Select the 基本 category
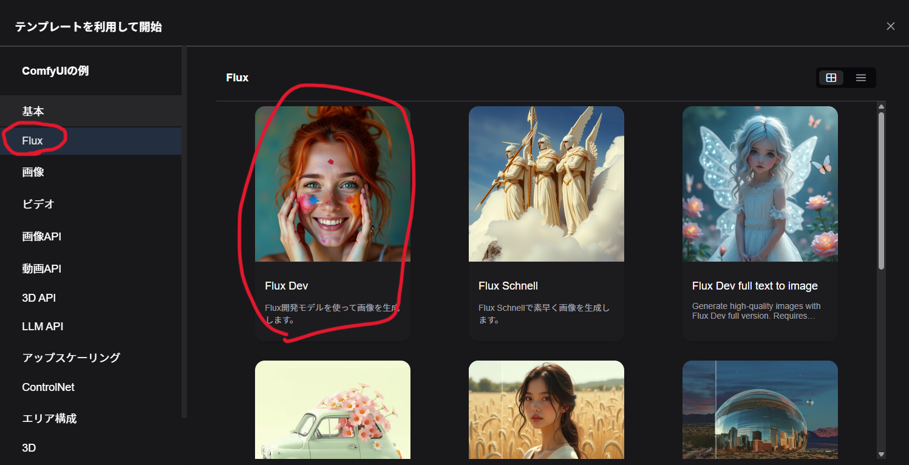Image resolution: width=909 pixels, height=465 pixels. pos(91,111)
